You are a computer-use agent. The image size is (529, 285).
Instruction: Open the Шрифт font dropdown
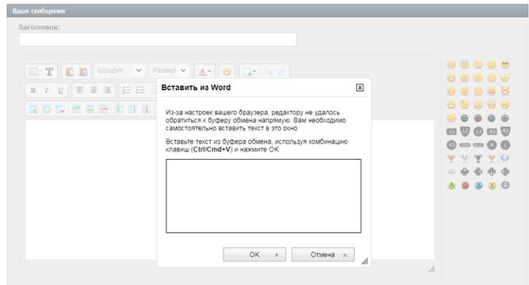[120, 71]
